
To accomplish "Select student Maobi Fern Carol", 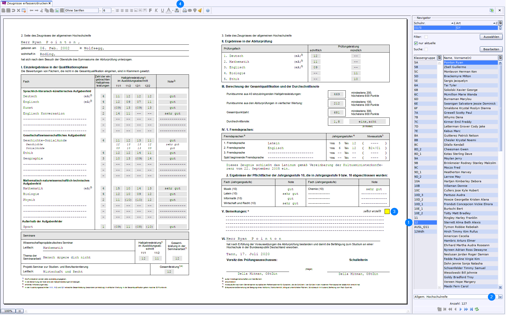I will click(x=470, y=286).
